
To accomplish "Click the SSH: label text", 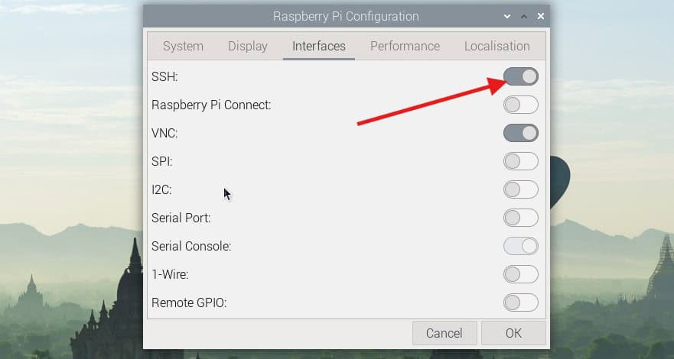I will pos(164,77).
